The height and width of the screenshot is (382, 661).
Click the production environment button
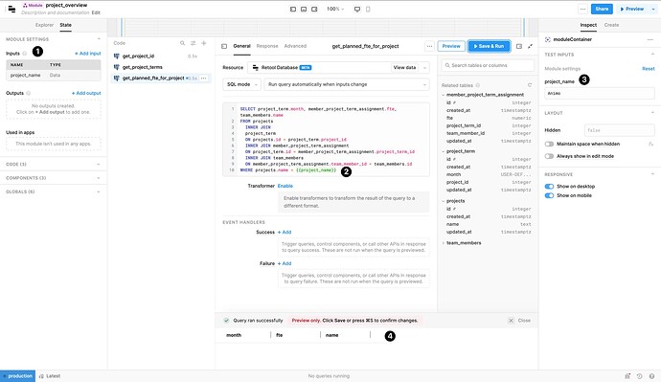pos(17,376)
